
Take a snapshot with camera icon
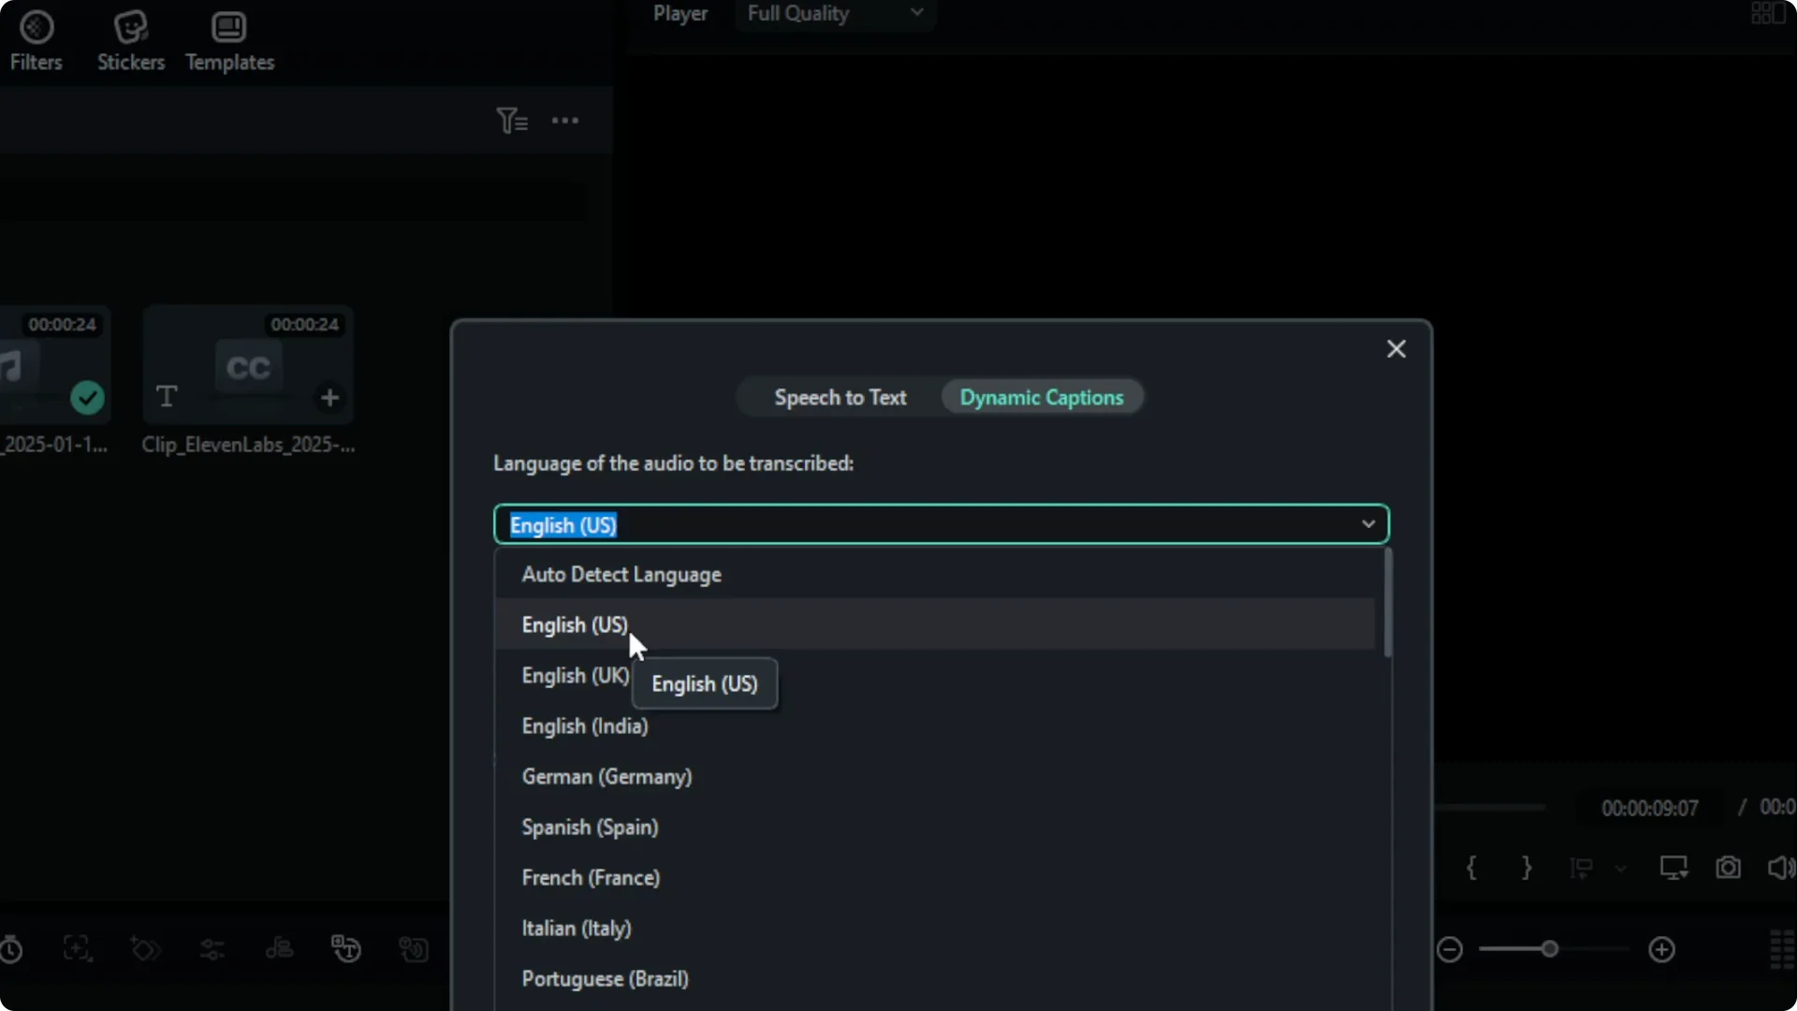(x=1729, y=868)
